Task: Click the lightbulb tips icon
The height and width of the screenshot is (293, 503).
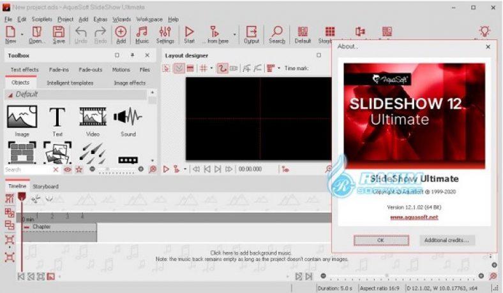Action: [x=484, y=31]
